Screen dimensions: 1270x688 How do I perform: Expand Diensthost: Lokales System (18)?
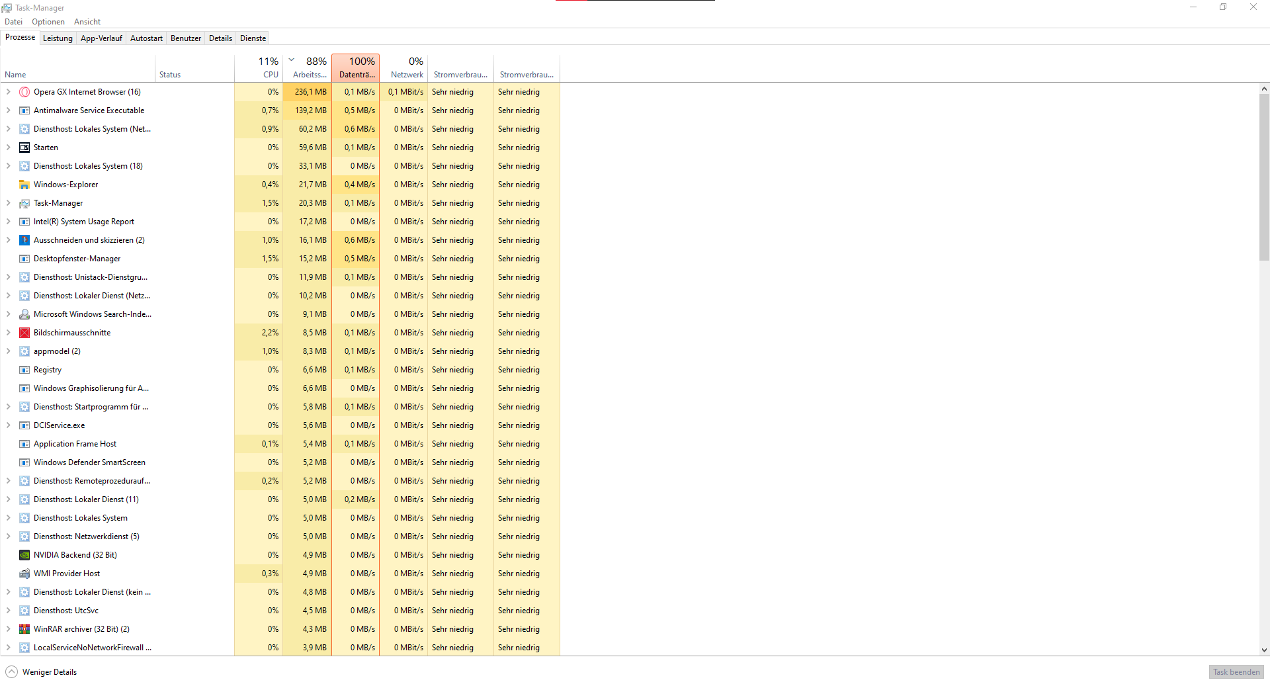[x=8, y=165]
